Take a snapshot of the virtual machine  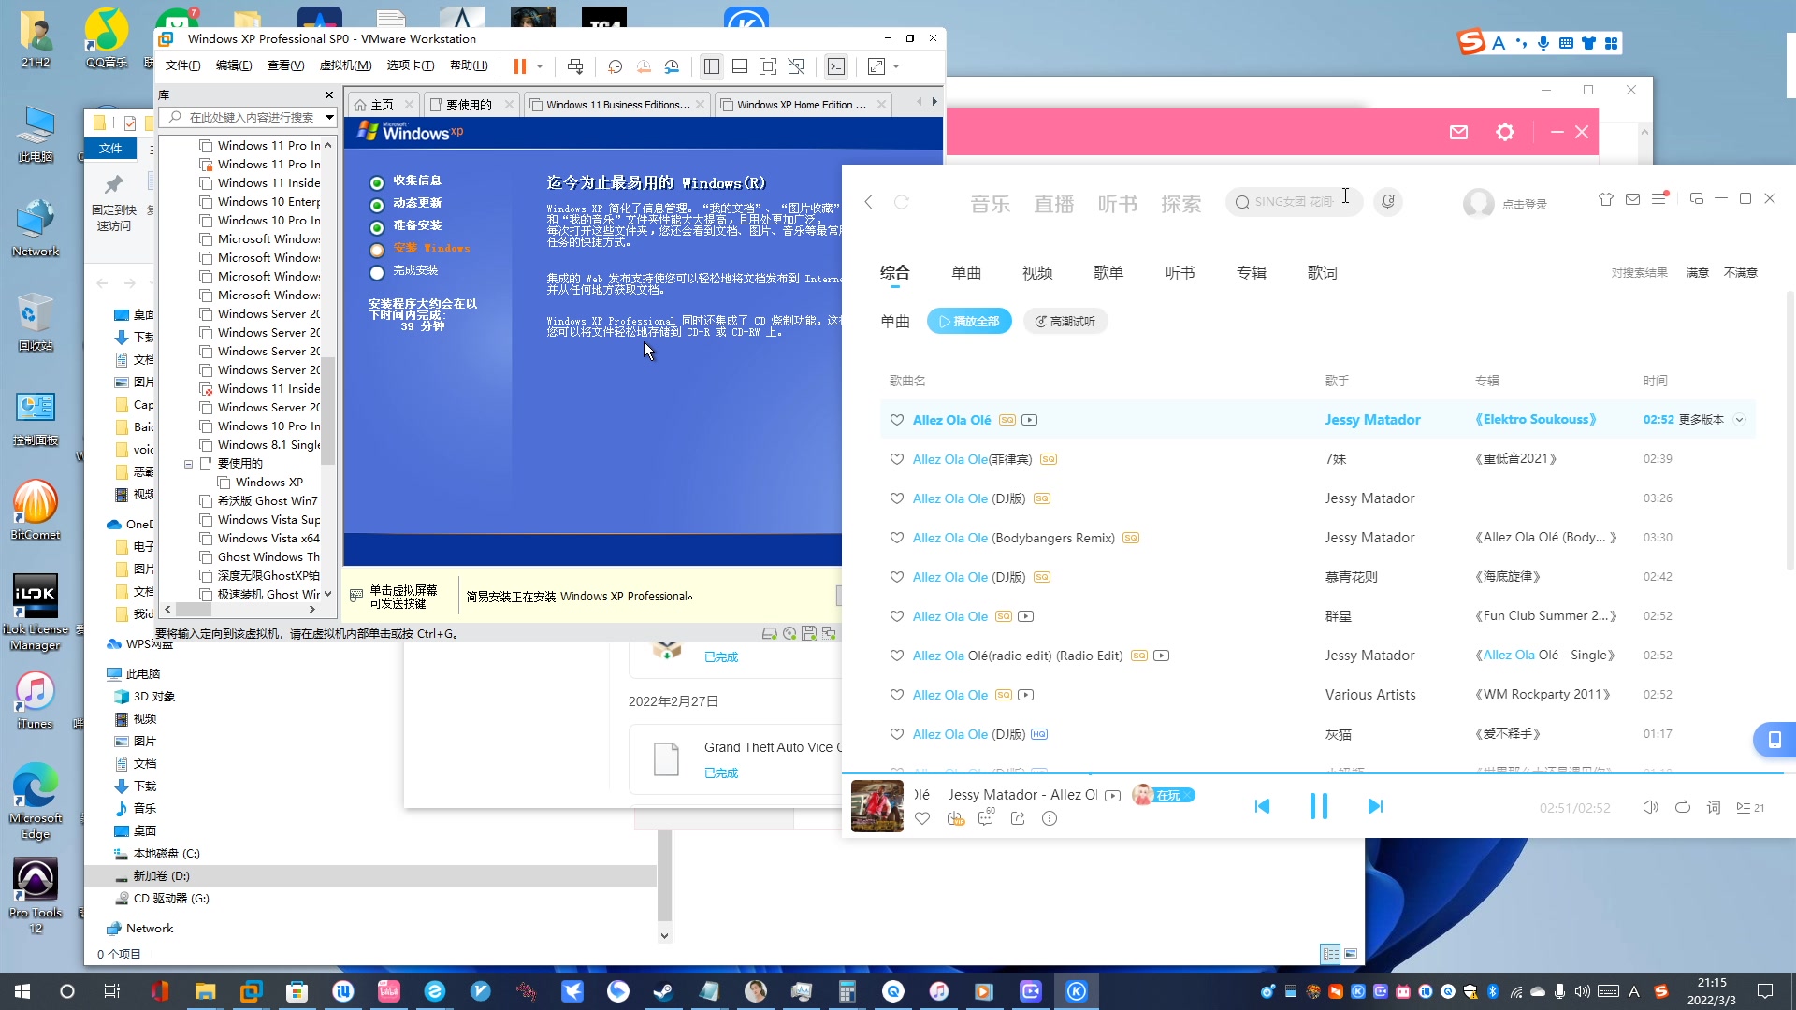pyautogui.click(x=615, y=66)
